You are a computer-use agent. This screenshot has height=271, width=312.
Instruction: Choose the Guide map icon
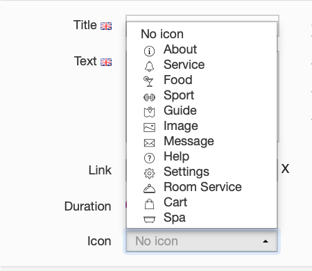coord(149,112)
